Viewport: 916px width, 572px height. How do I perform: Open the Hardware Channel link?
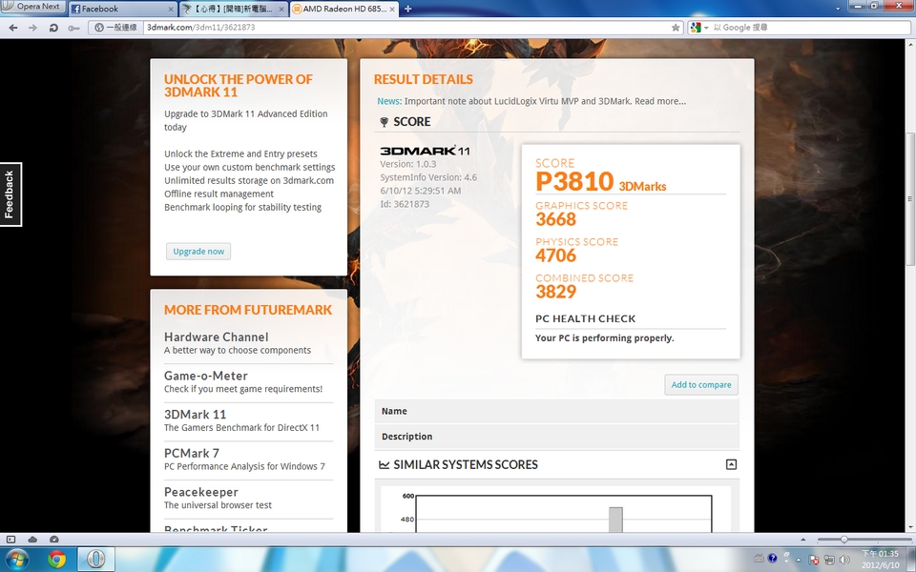click(217, 337)
